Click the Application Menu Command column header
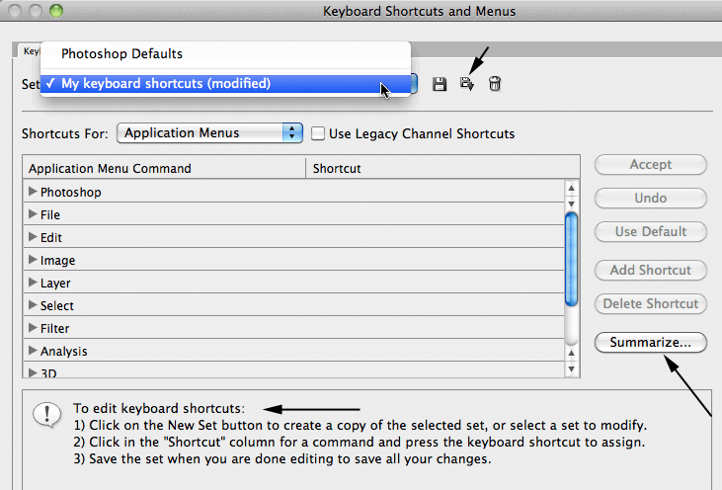Screen dimensions: 722x490 click(164, 169)
